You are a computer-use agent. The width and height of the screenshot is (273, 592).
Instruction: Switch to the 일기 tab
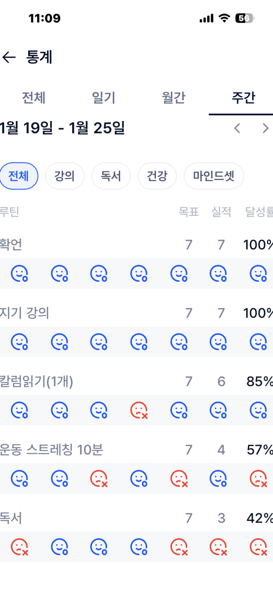click(x=103, y=98)
